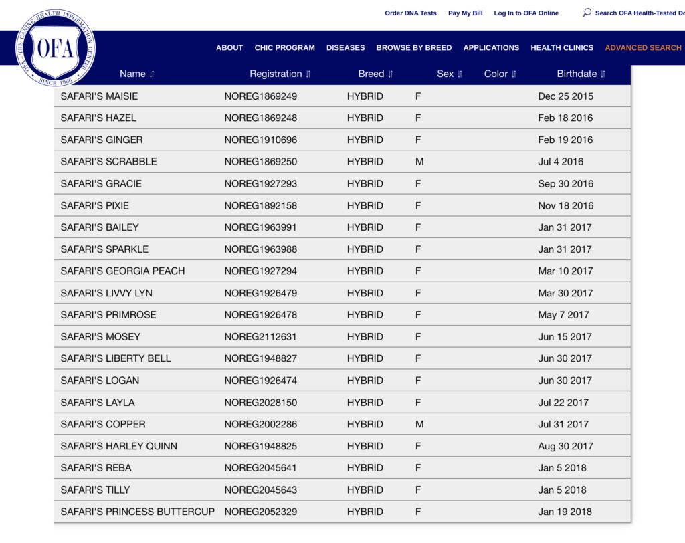Click the OFA logo emblem
This screenshot has height=543, width=685.
pyautogui.click(x=56, y=47)
